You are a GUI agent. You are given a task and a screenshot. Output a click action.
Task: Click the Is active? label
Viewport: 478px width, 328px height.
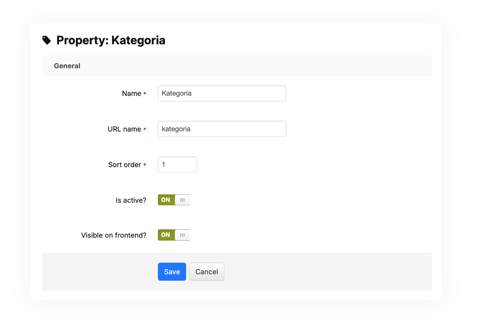coord(131,200)
